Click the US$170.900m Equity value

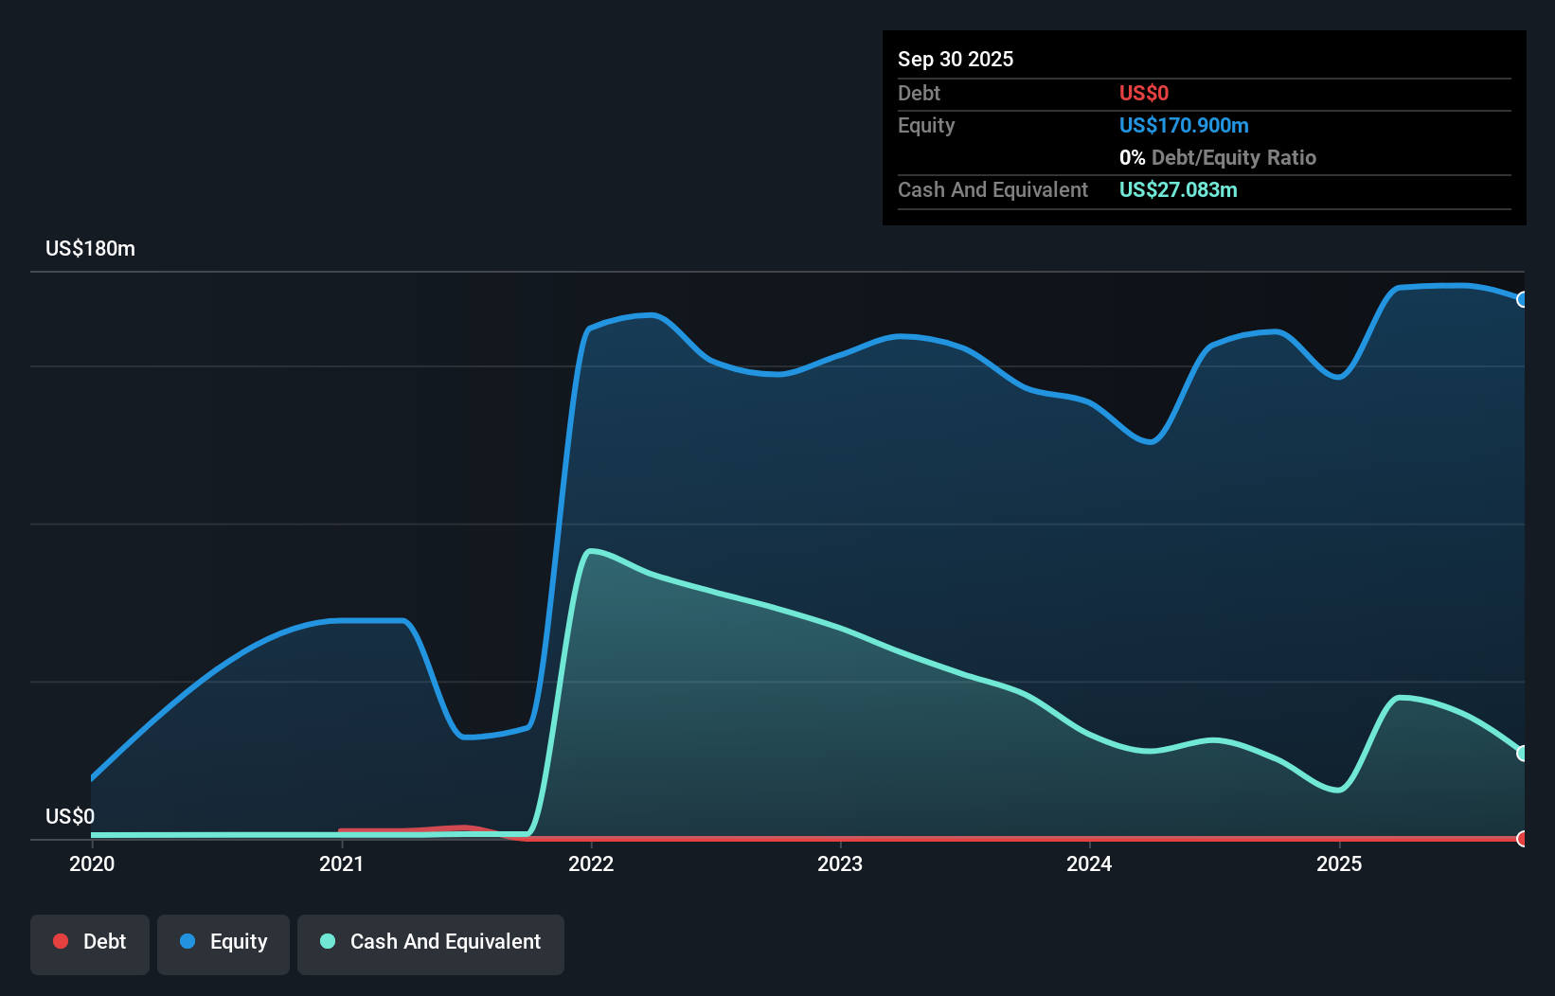tap(1184, 125)
